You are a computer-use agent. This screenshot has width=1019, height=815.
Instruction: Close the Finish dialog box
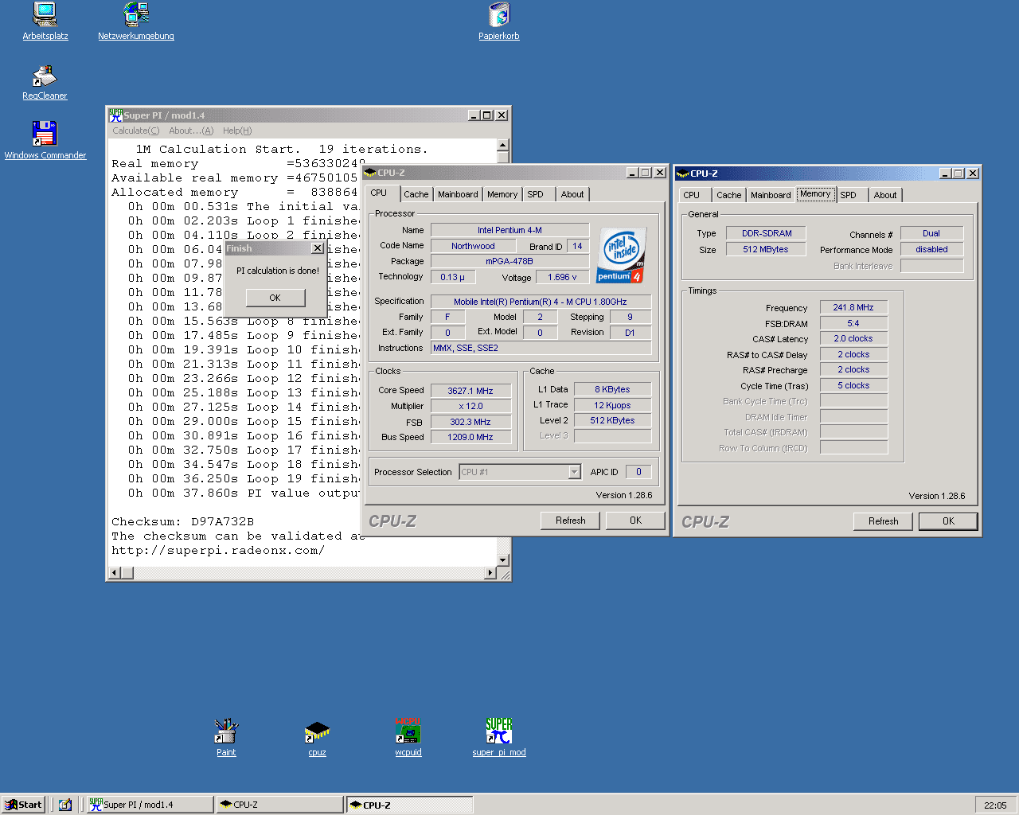(x=317, y=248)
